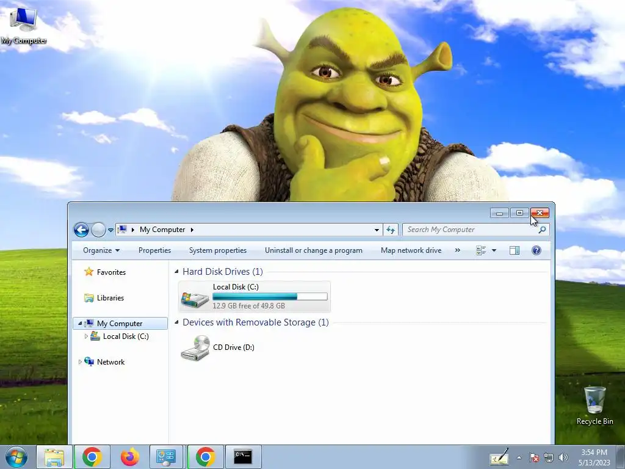Screen dimensions: 625x469
Task: Open System properties
Action: [218, 250]
